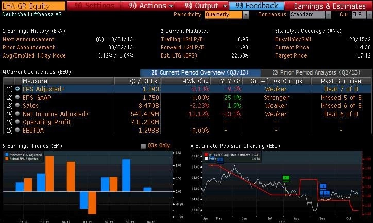Open Earnings History (ERN) link
The height and width of the screenshot is (223, 373).
point(34,31)
